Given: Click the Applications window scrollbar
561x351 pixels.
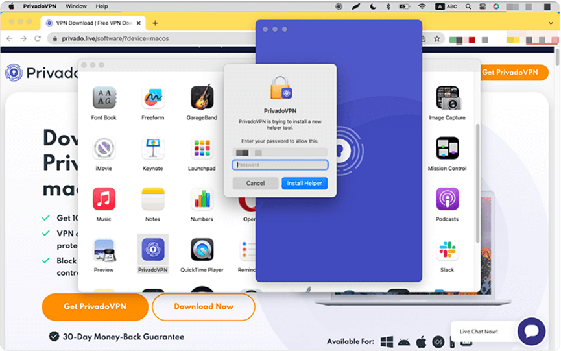Looking at the screenshot, I should [x=477, y=183].
